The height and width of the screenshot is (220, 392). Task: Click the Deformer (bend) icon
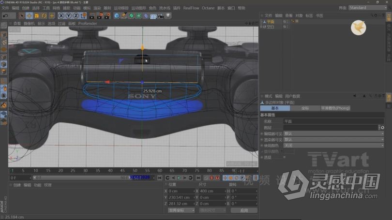coord(146,16)
